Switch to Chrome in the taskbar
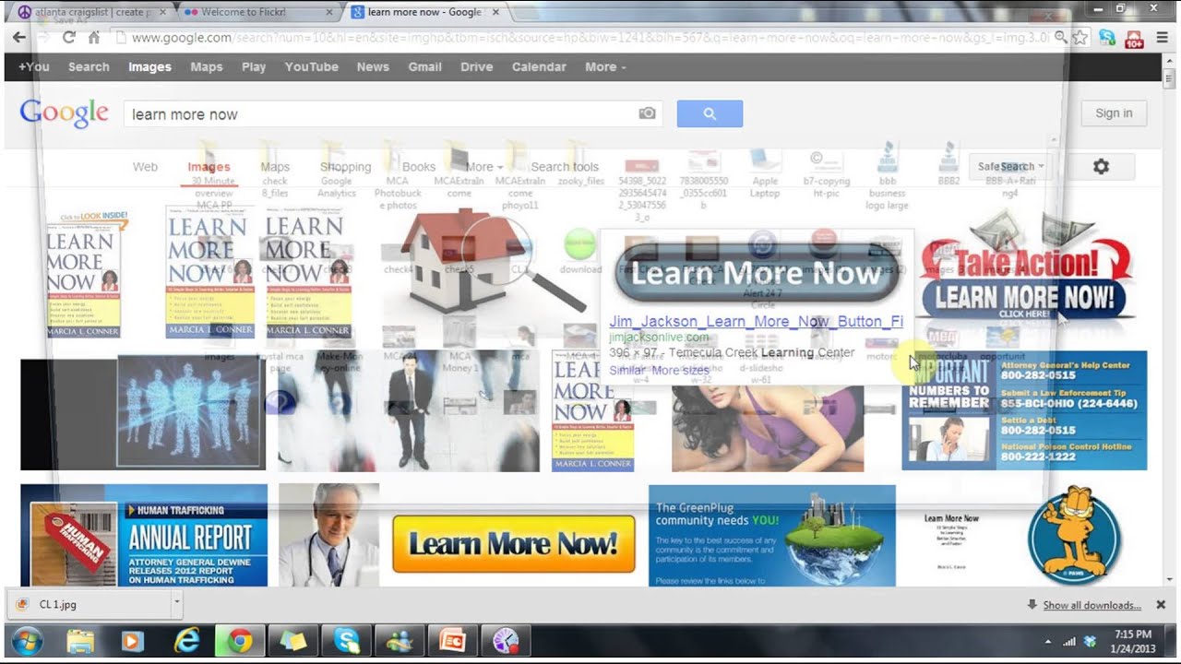This screenshot has width=1181, height=664. 241,641
